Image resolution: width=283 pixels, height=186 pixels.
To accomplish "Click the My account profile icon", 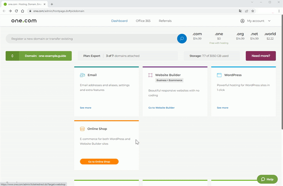I will point(243,21).
